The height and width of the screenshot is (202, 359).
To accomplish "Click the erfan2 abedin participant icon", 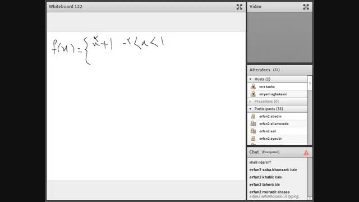I will pyautogui.click(x=253, y=116).
